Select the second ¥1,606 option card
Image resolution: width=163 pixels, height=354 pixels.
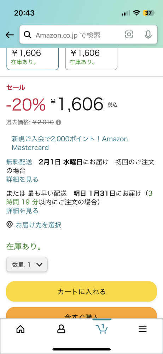point(91,59)
